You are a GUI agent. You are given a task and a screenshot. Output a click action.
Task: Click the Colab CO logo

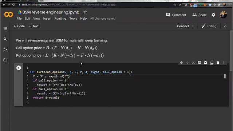point(8,14)
